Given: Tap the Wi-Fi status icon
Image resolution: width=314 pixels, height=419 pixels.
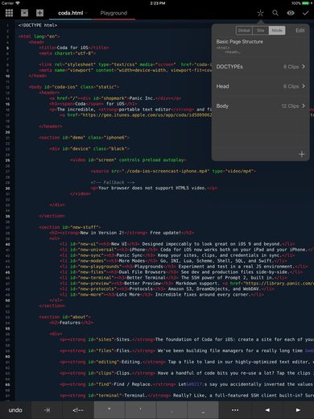Looking at the screenshot, I should 18,3.
